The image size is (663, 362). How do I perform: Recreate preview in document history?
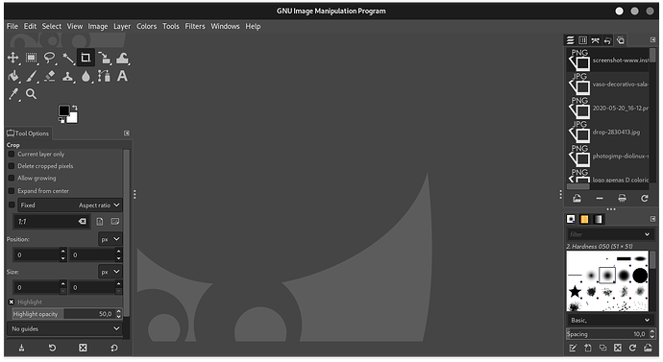tap(645, 198)
